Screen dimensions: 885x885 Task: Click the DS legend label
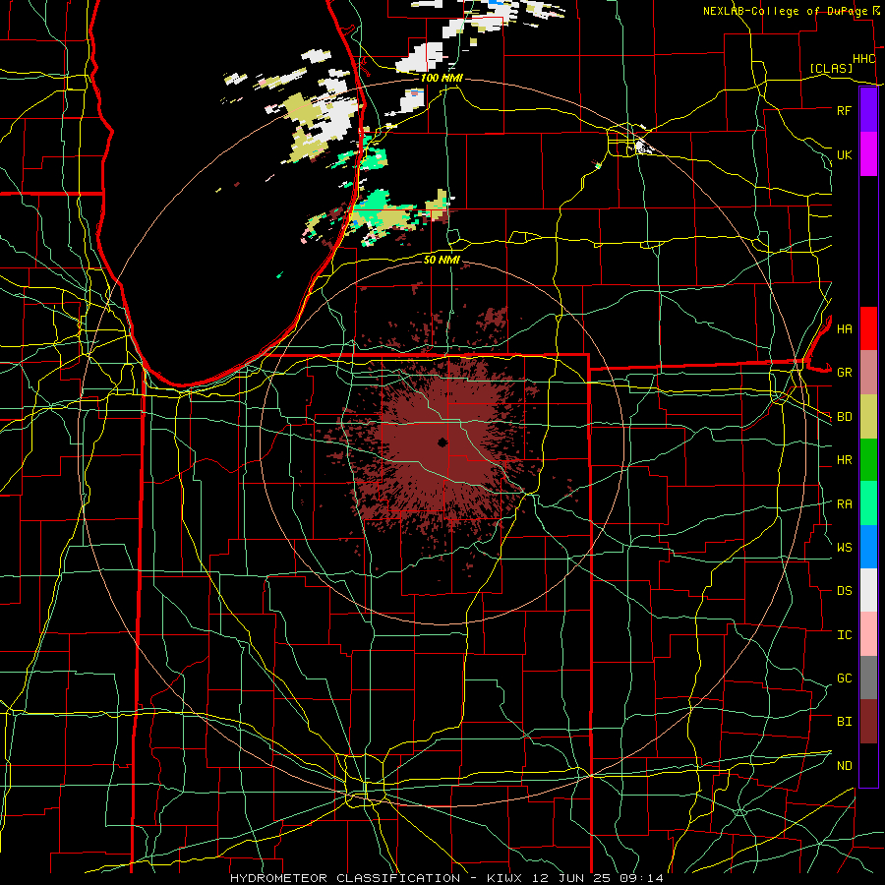click(844, 591)
